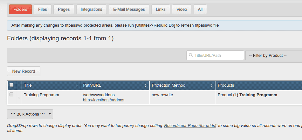
Task: Switch to the Video tab
Action: pyautogui.click(x=182, y=10)
